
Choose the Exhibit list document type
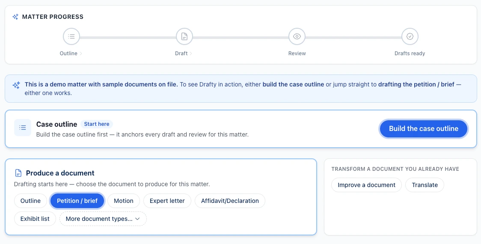[35, 219]
